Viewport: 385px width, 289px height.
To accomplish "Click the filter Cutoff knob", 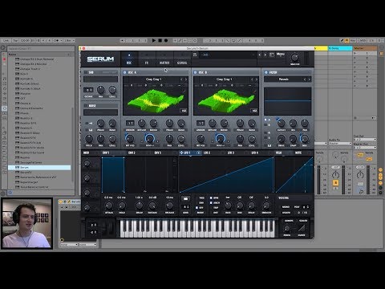I will [282, 123].
